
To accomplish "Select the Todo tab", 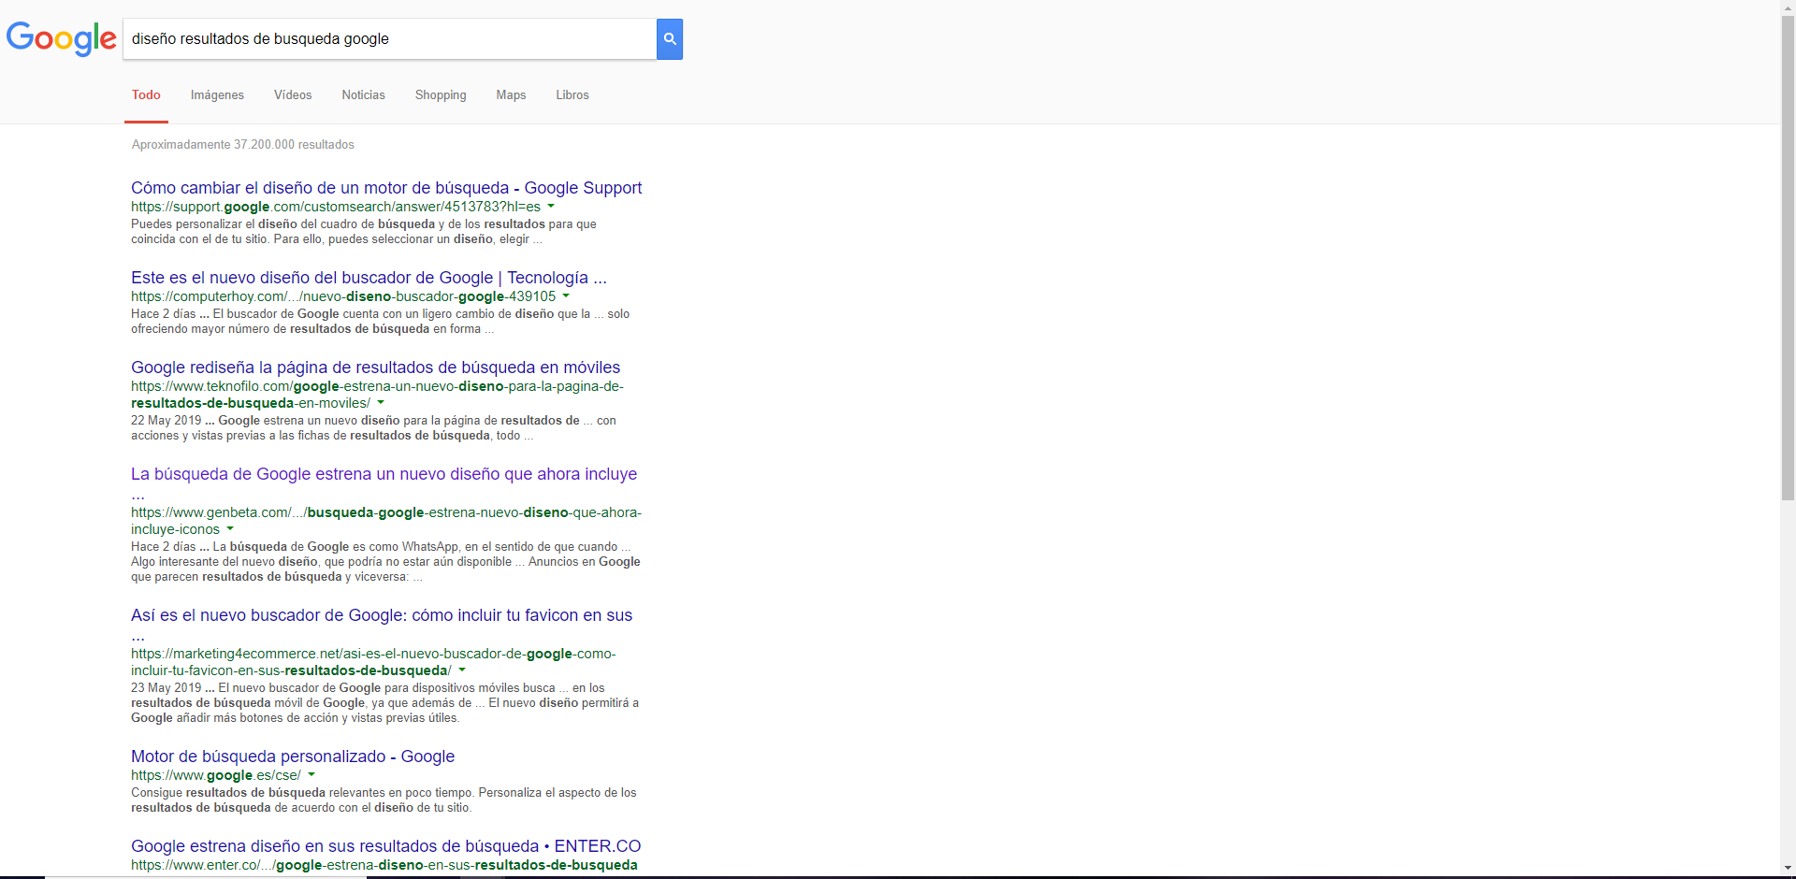I will pos(146,95).
